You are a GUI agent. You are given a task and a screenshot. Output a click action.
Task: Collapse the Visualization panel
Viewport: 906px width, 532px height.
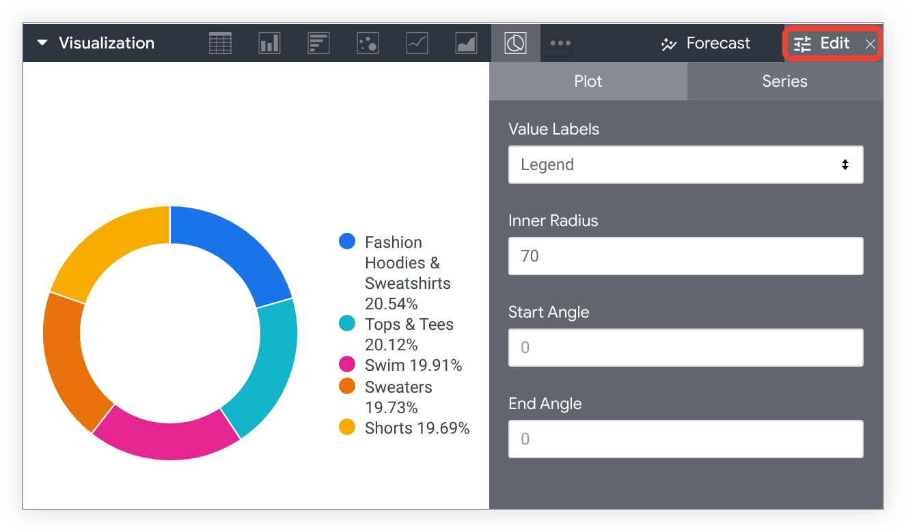[x=42, y=42]
